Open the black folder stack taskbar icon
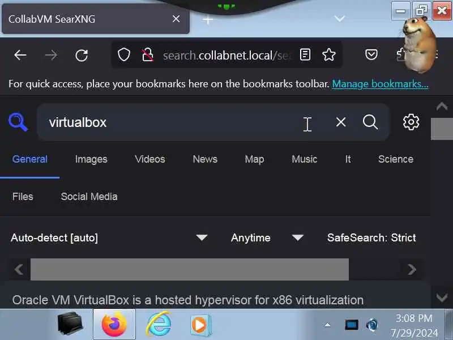Screen dimensions: 453x340 70,323
